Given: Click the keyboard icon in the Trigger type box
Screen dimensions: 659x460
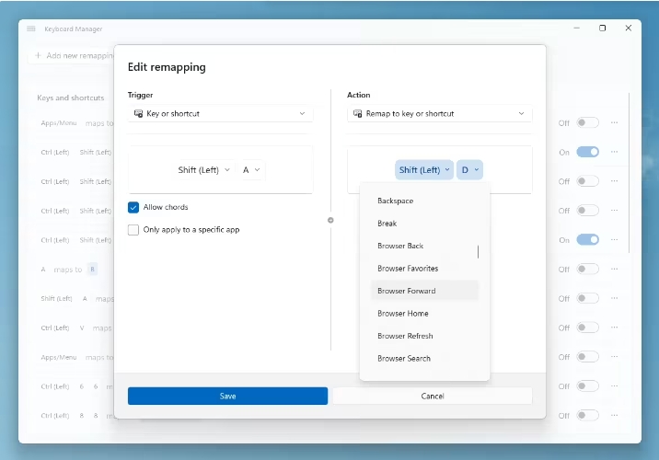Looking at the screenshot, I should 138,114.
